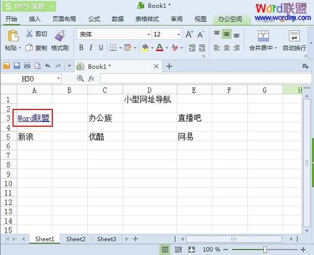Image resolution: width=314 pixels, height=255 pixels.
Task: Click the Word联盟 hyperlink cell
Action: (x=33, y=118)
